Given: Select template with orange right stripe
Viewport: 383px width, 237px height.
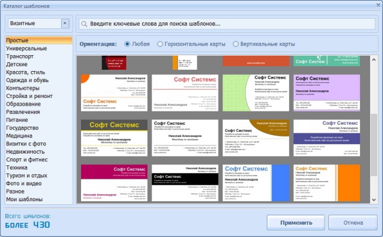Looking at the screenshot, I should (x=327, y=183).
